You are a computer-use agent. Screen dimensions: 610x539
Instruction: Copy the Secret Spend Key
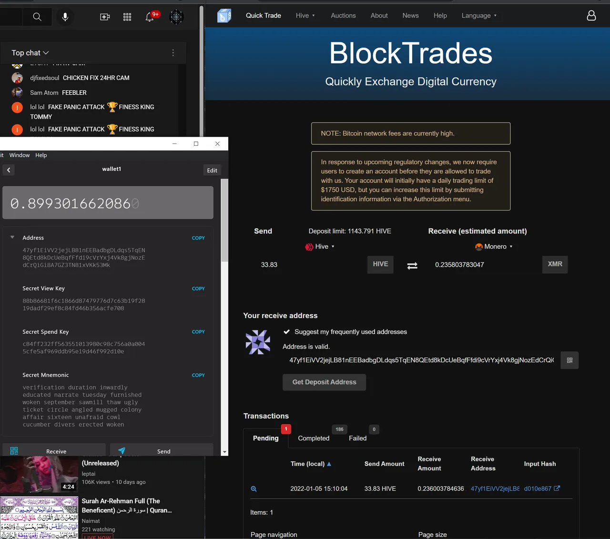point(198,332)
